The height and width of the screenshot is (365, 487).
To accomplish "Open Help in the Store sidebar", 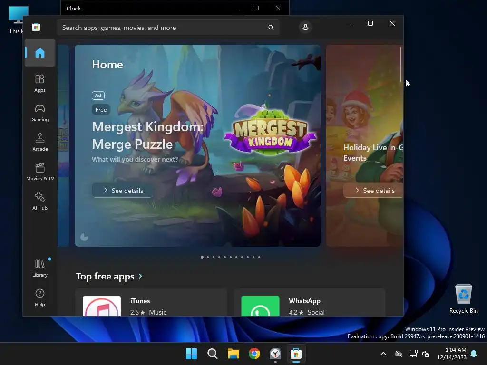I will click(x=40, y=298).
